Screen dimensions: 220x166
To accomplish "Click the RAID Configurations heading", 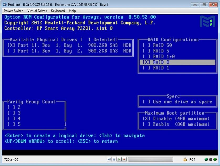I will 173,40.
